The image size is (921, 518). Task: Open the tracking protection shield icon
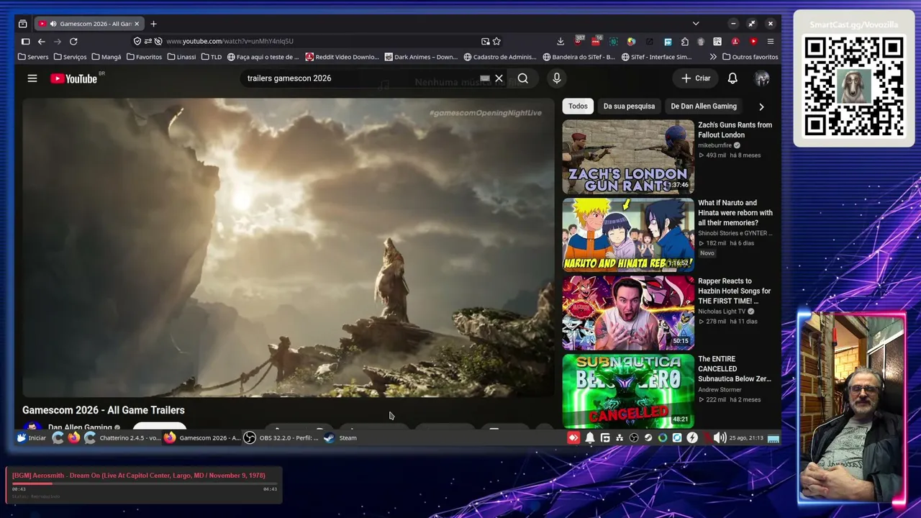[x=137, y=41]
